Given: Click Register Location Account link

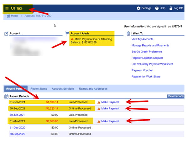Looking at the screenshot, I should [147, 58].
